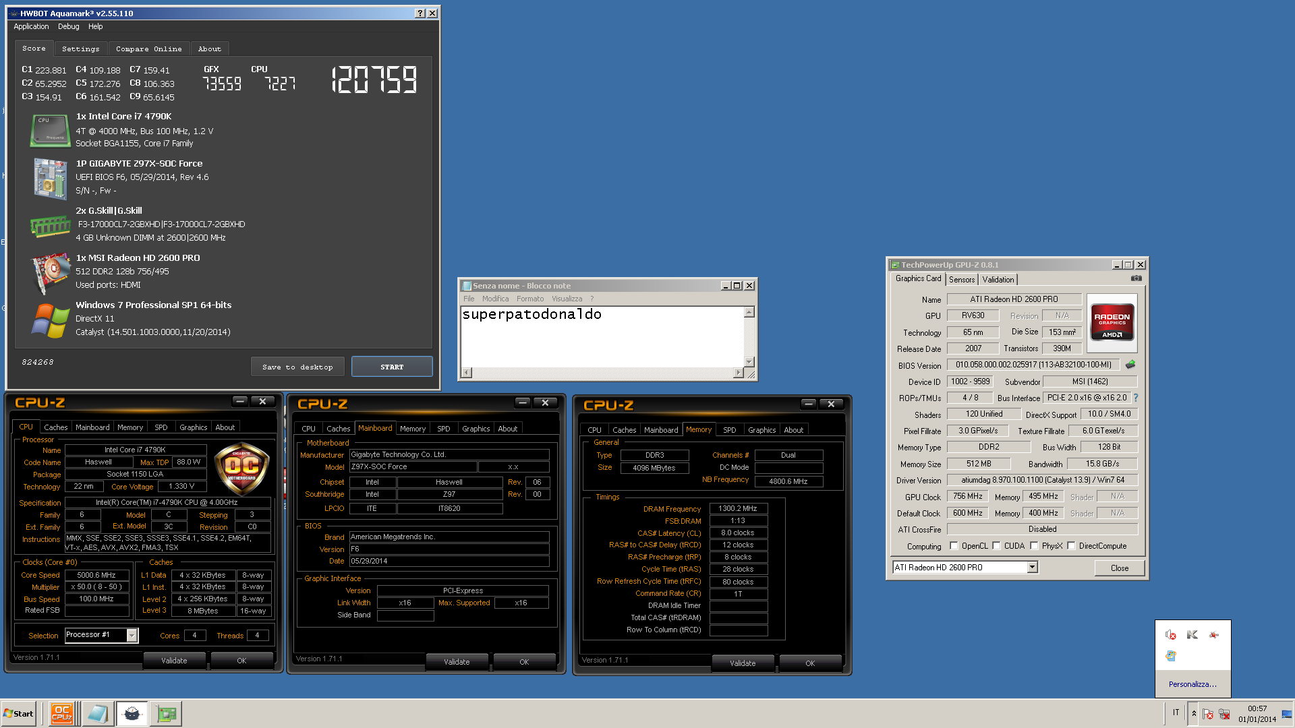Click the Notepad title bar icon
The width and height of the screenshot is (1295, 728).
(x=466, y=286)
